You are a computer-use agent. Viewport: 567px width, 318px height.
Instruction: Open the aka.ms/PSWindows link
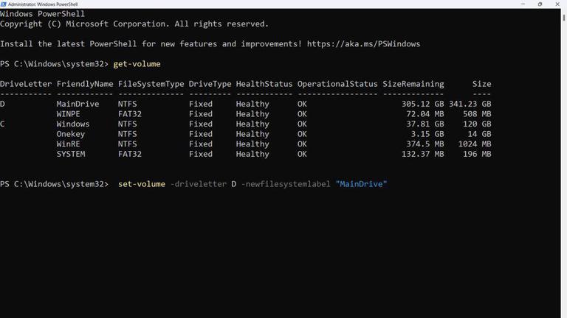363,44
